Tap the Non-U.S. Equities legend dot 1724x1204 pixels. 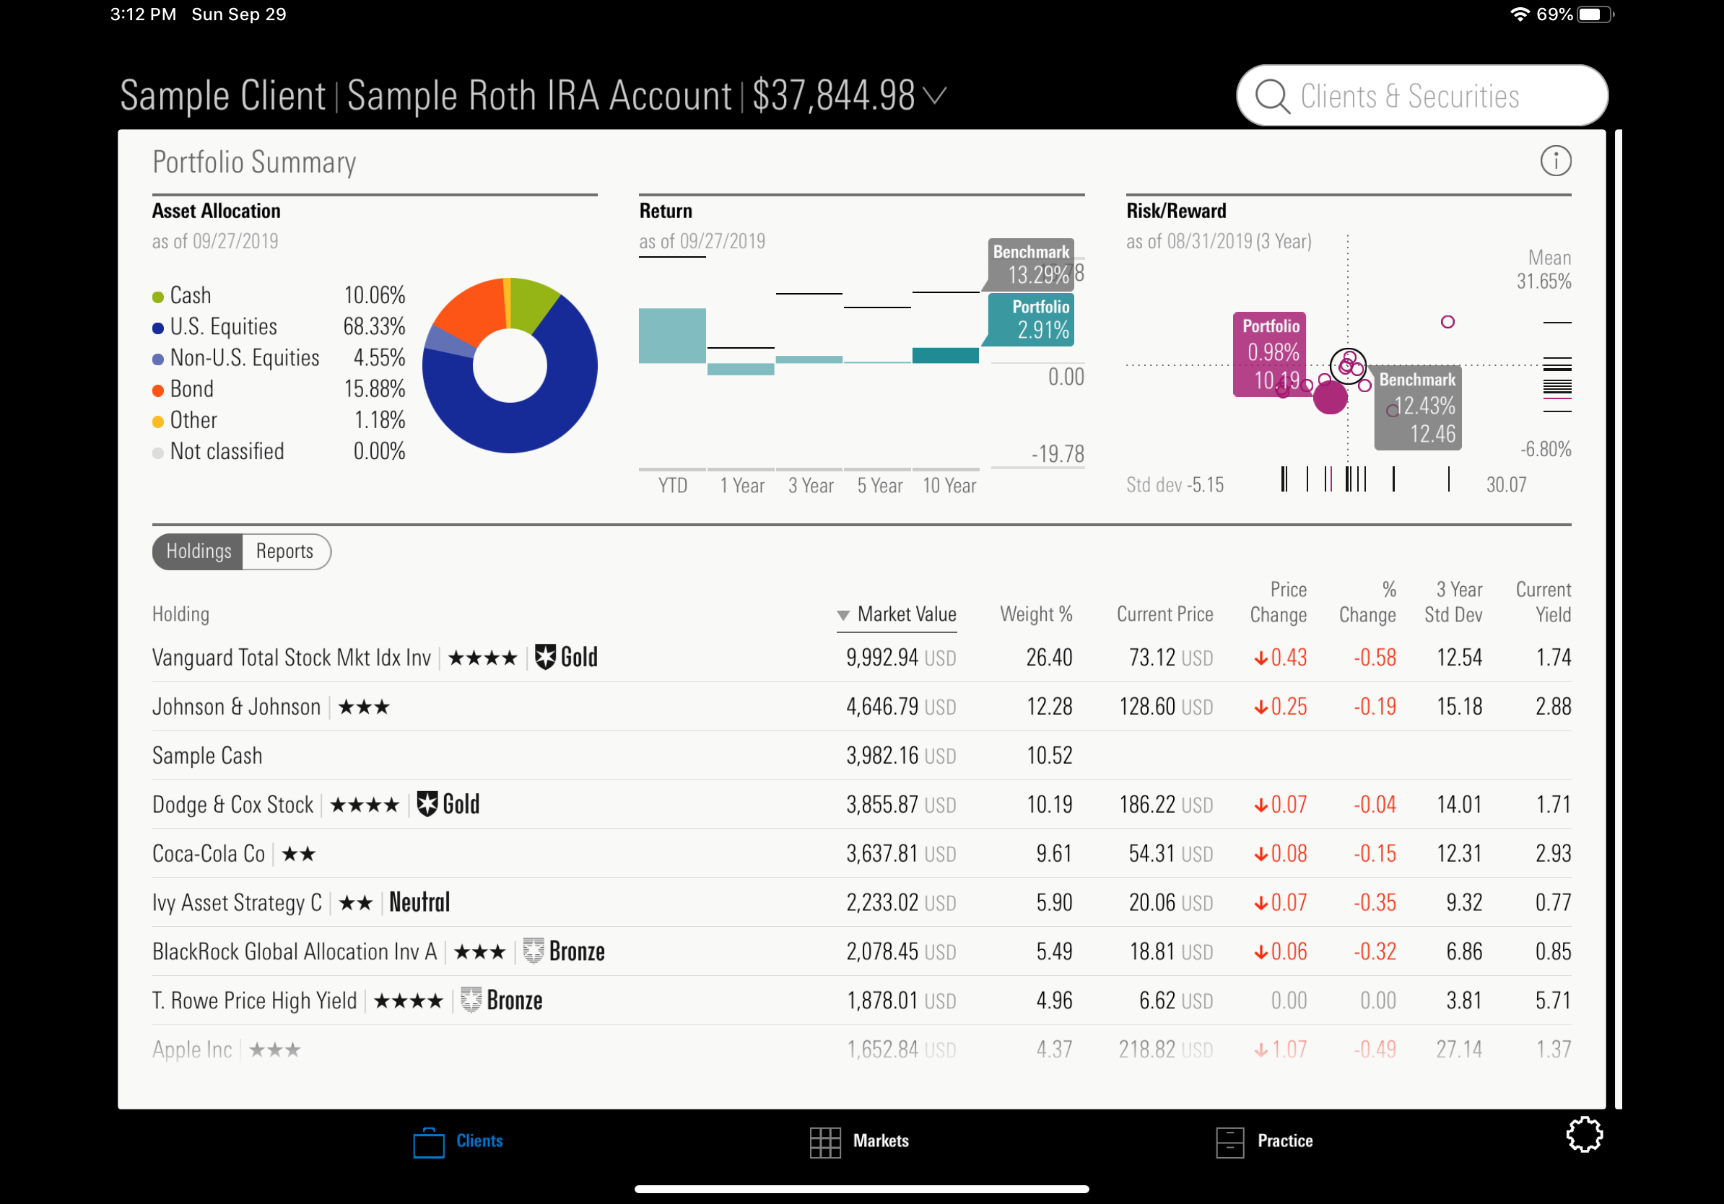157,359
